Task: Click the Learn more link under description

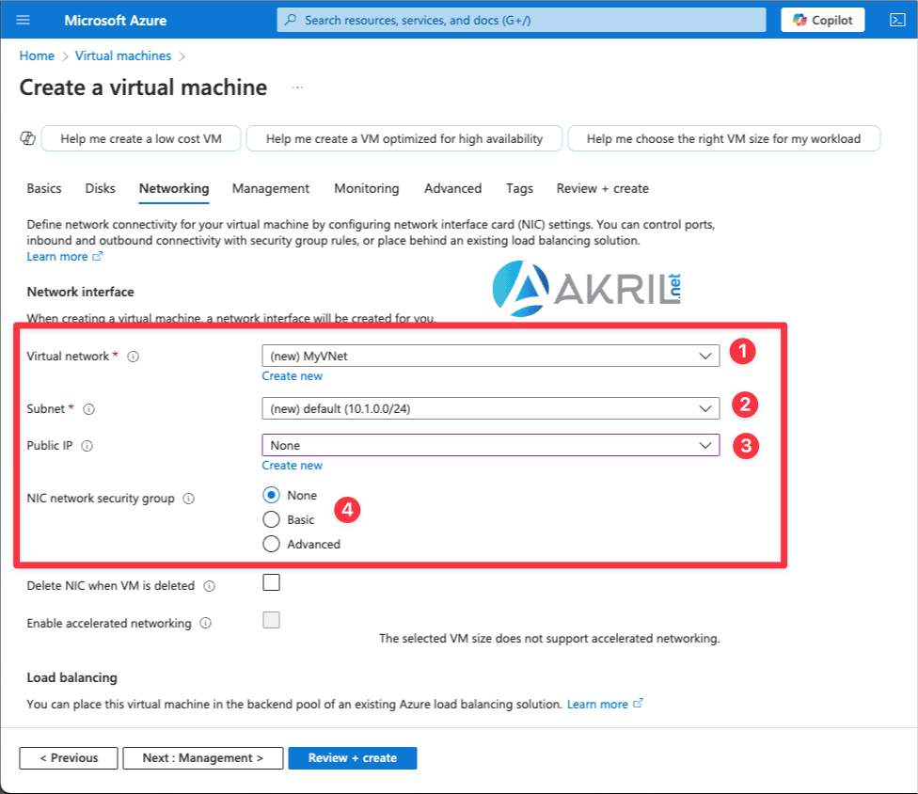Action: 64,257
